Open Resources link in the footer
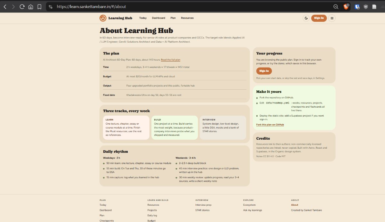The height and width of the screenshot is (222, 385). [153, 205]
